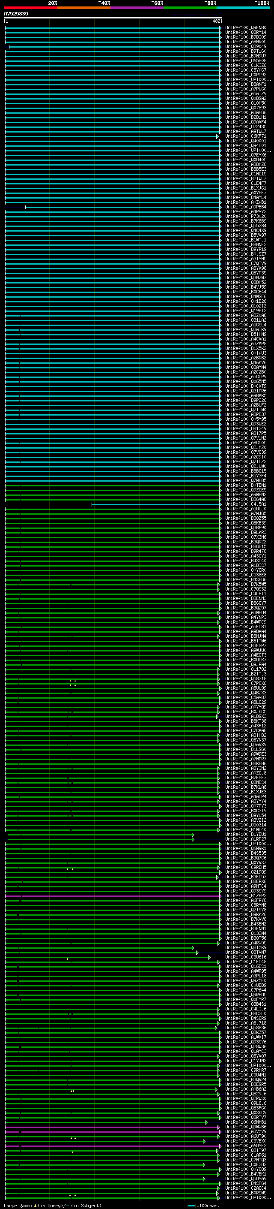Click the red 20% identity legend band
The width and height of the screenshot is (274, 1209).
(30, 8)
